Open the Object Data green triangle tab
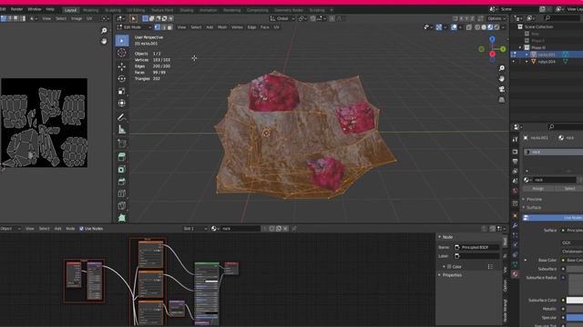This screenshot has width=583, height=327. coord(515,264)
